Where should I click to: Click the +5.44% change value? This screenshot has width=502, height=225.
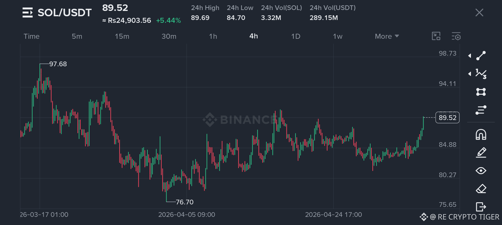pyautogui.click(x=168, y=21)
